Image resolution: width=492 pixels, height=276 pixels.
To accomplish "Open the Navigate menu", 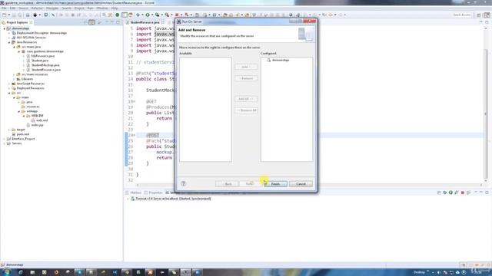I will 52,8.
